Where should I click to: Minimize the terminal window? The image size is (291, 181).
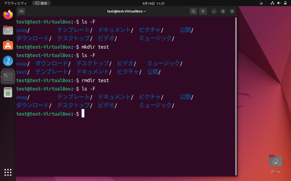214,11
